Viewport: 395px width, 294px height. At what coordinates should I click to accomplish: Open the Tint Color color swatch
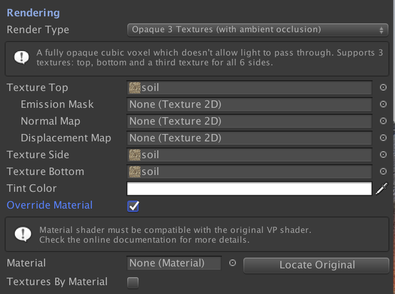click(249, 188)
